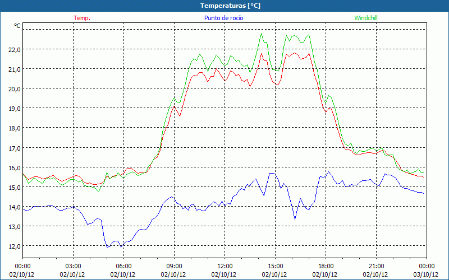Select the red 'Temp.' legend label
This screenshot has height=280, width=449.
click(x=82, y=18)
